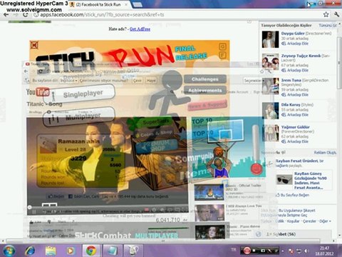Image resolution: width=342 pixels, height=257 pixels.
Task: Open the "I Will Always Love You" thumbnail
Action: pyautogui.click(x=209, y=213)
